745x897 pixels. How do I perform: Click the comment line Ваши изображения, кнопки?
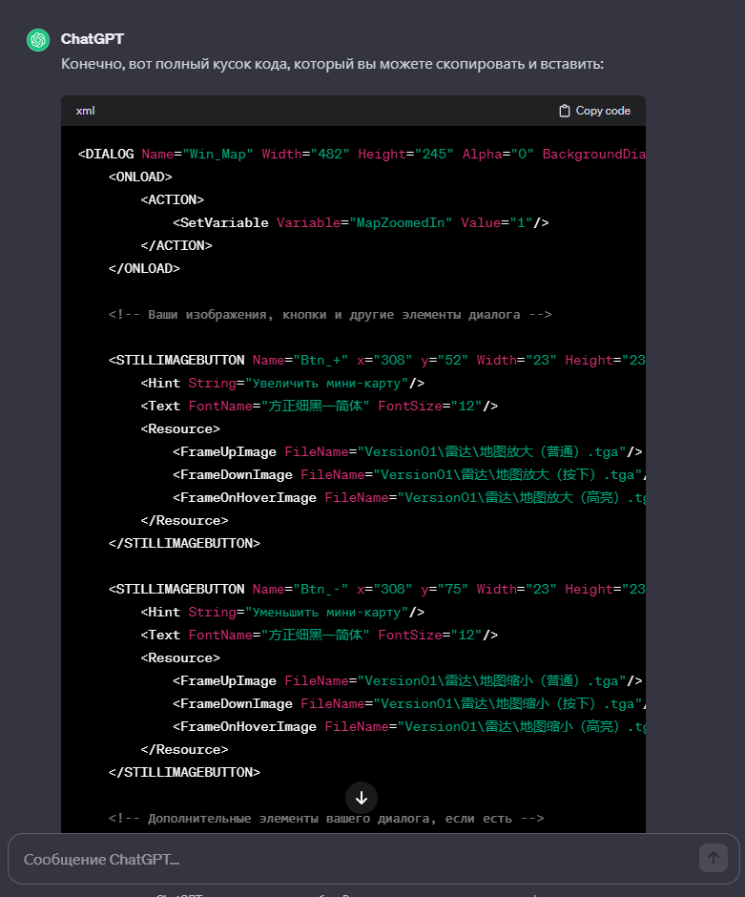tap(330, 315)
